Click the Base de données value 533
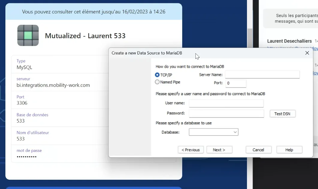The width and height of the screenshot is (318, 189). (x=20, y=121)
